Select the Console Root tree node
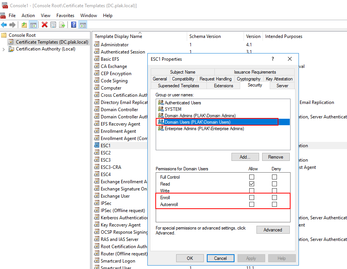Screen dimensions: 347x269 tap(22, 35)
